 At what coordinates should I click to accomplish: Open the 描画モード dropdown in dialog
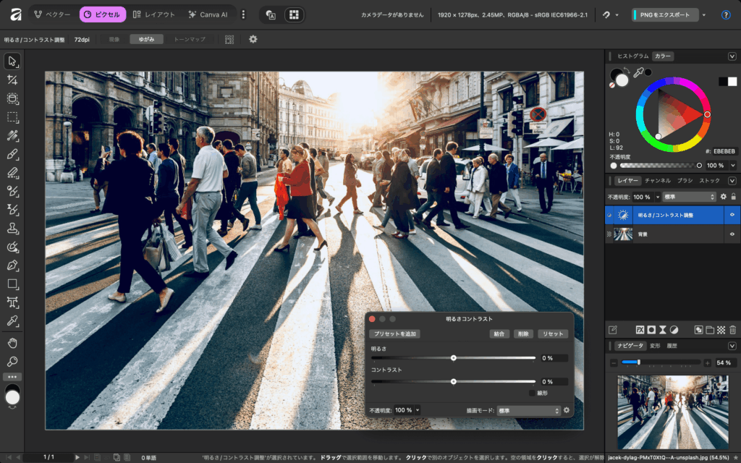point(528,410)
